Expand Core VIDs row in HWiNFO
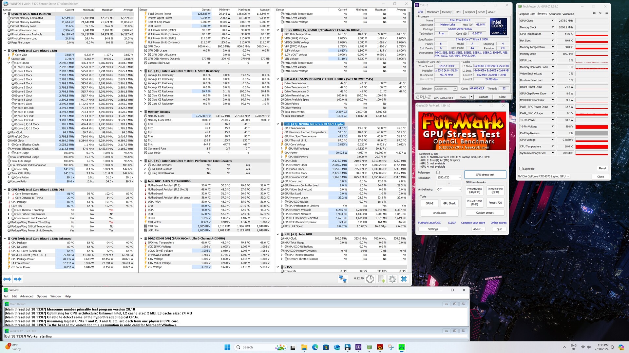629x353 pixels. (x=9, y=55)
